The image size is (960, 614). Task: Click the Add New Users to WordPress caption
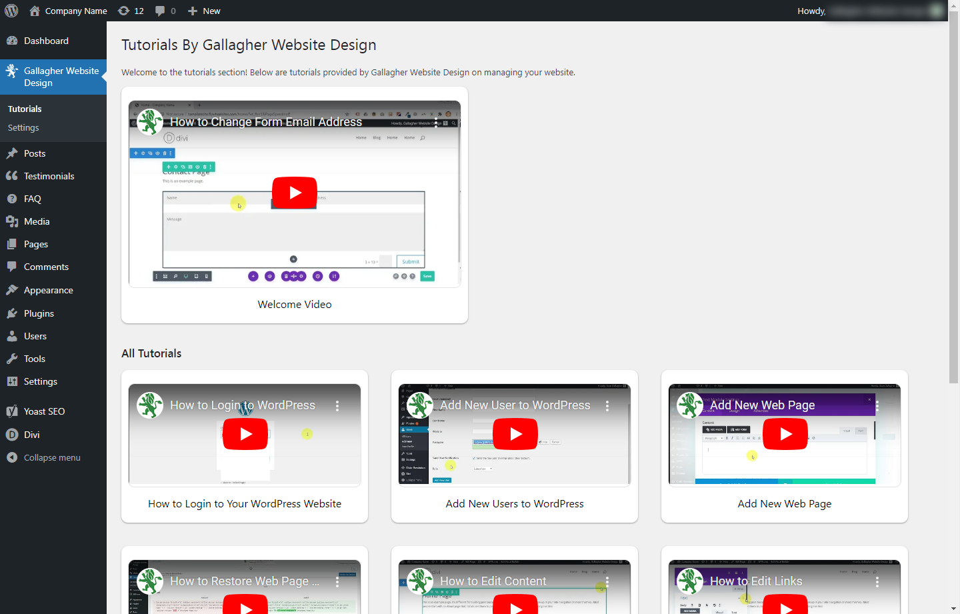515,504
